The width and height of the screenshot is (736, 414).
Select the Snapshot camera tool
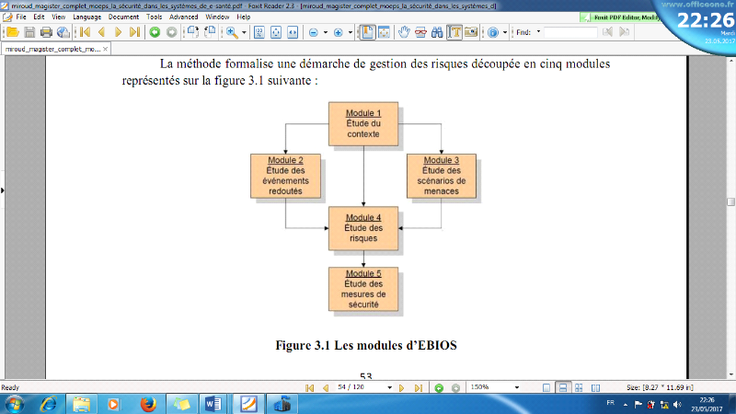click(x=470, y=32)
